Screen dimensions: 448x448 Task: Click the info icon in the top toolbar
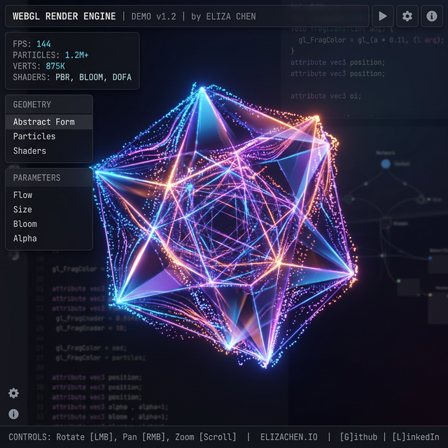pos(431,16)
